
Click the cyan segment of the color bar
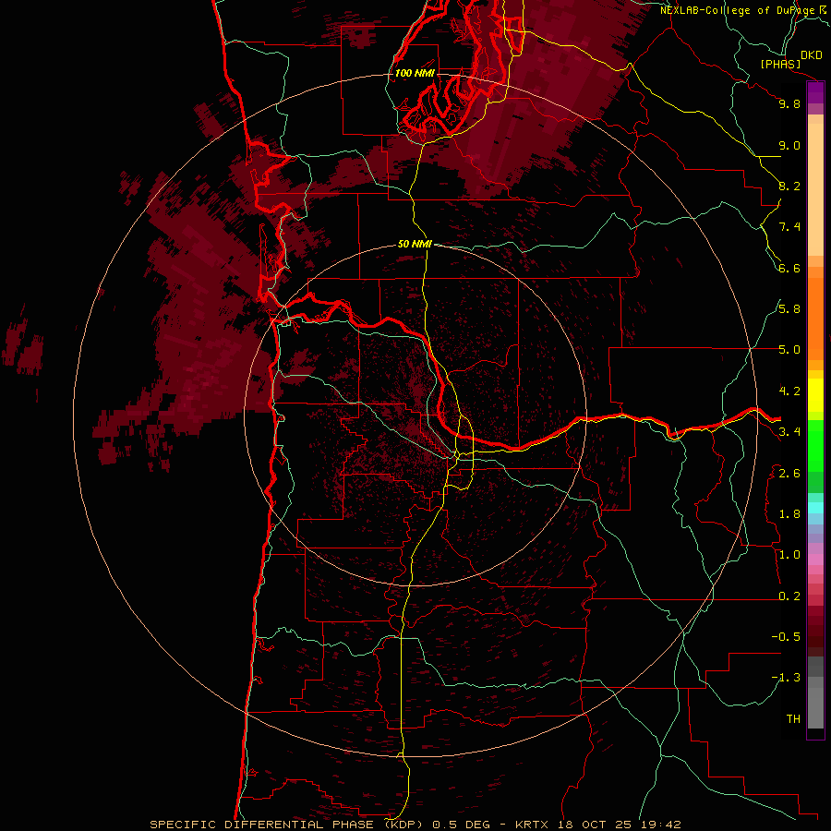pos(815,507)
